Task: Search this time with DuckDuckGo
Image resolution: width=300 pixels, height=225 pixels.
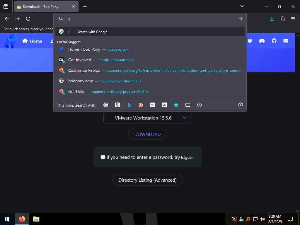Action: pyautogui.click(x=141, y=105)
